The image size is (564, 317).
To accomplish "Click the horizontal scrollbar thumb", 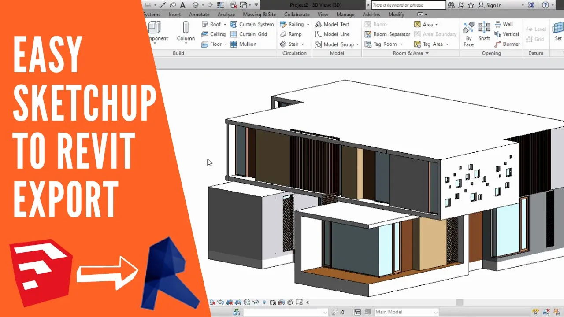I will (x=460, y=302).
